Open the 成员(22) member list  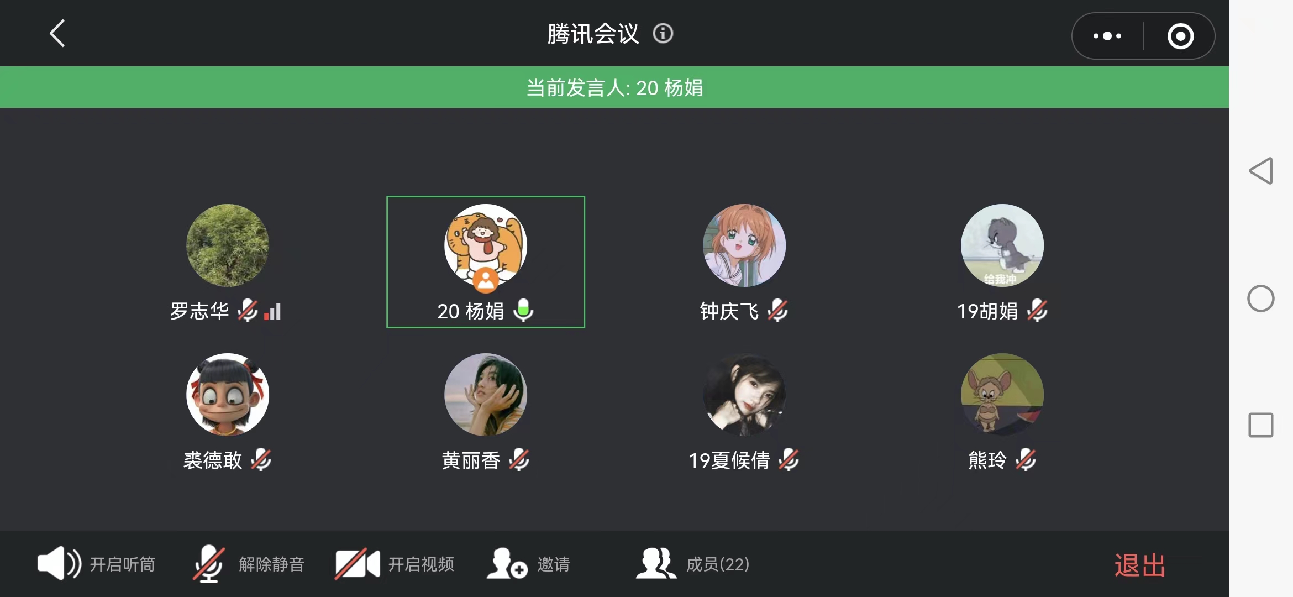pos(692,564)
